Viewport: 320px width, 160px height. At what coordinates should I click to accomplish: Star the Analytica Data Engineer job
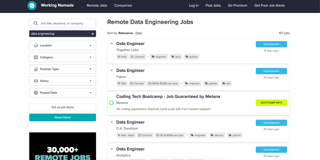(112, 149)
